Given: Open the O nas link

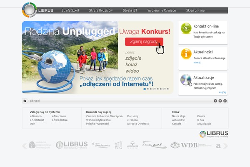Looking at the screenshot, I should click(200, 120).
